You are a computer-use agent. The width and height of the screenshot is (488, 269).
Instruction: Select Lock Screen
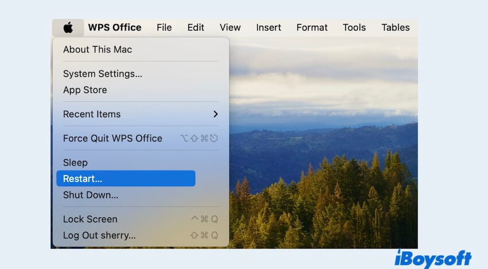click(141, 219)
